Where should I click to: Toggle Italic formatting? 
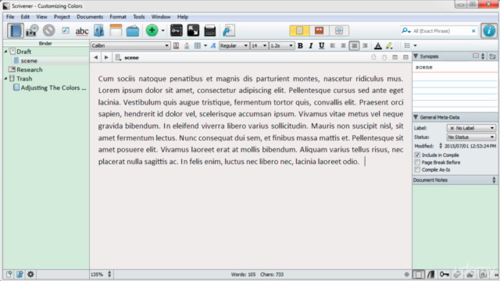[x=311, y=45]
